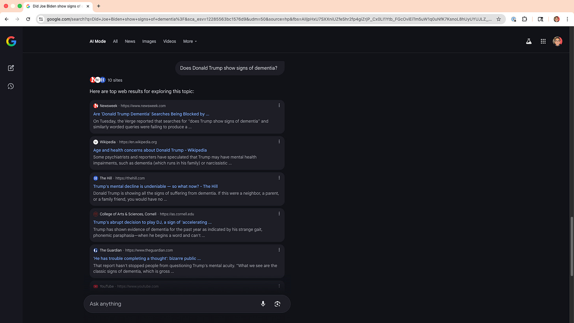Open 'Are Donald Trump Dementia Searches Being Blocked' link
The width and height of the screenshot is (574, 323).
point(151,114)
